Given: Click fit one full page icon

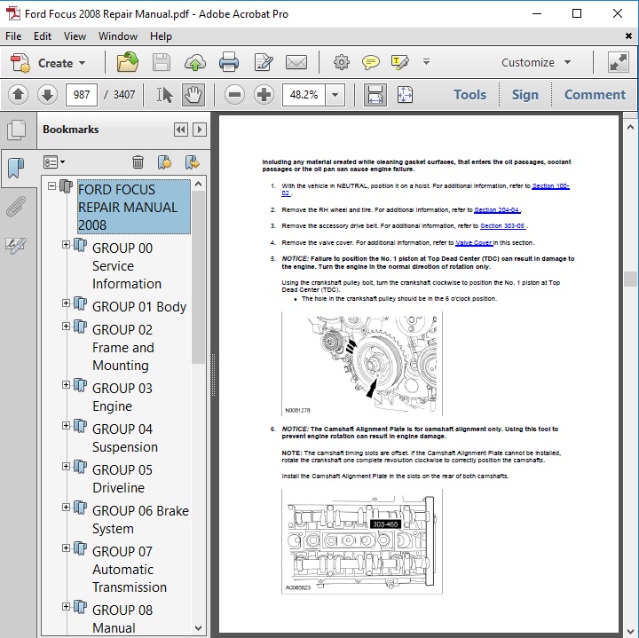Looking at the screenshot, I should pyautogui.click(x=405, y=95).
